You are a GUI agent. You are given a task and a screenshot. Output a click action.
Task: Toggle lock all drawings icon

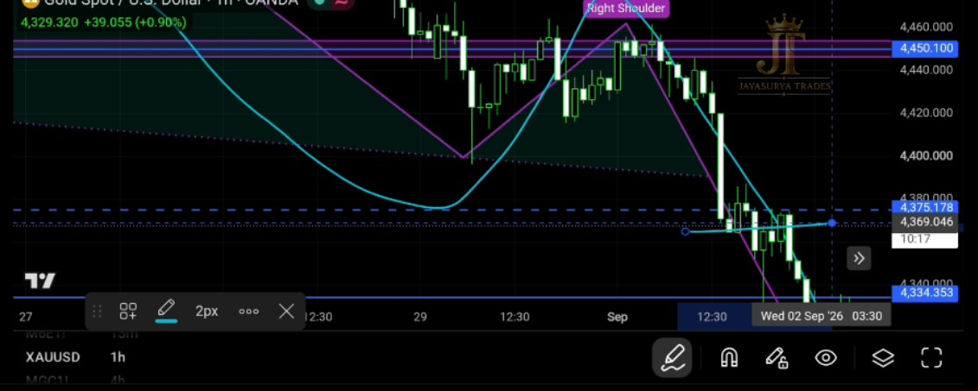click(x=777, y=358)
